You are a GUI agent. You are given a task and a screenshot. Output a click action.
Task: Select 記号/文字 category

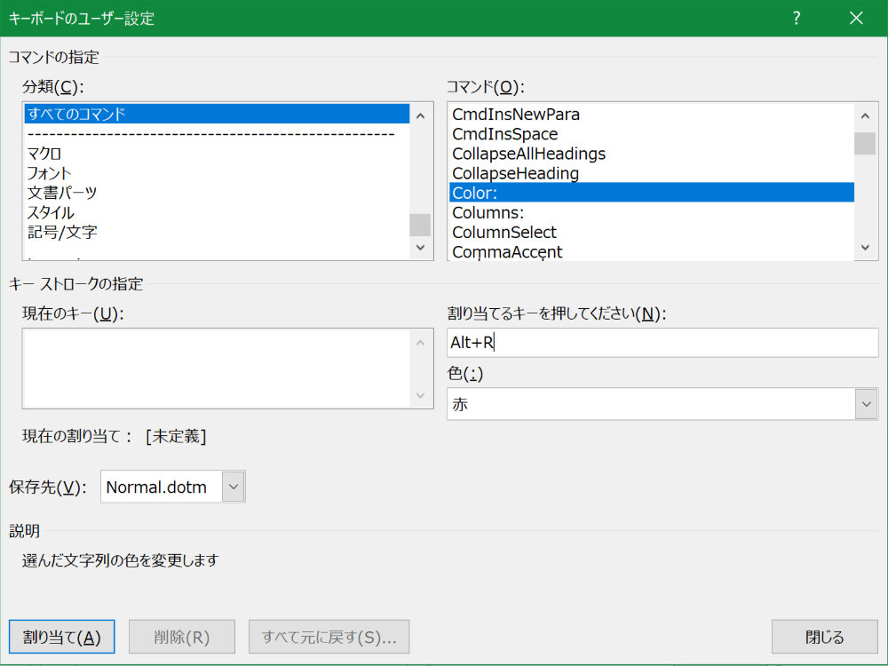(217, 232)
